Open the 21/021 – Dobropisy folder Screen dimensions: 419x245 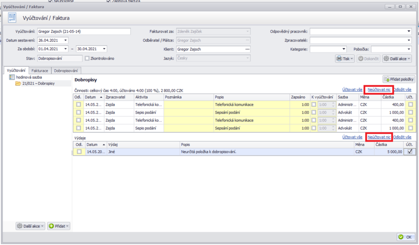click(18, 83)
